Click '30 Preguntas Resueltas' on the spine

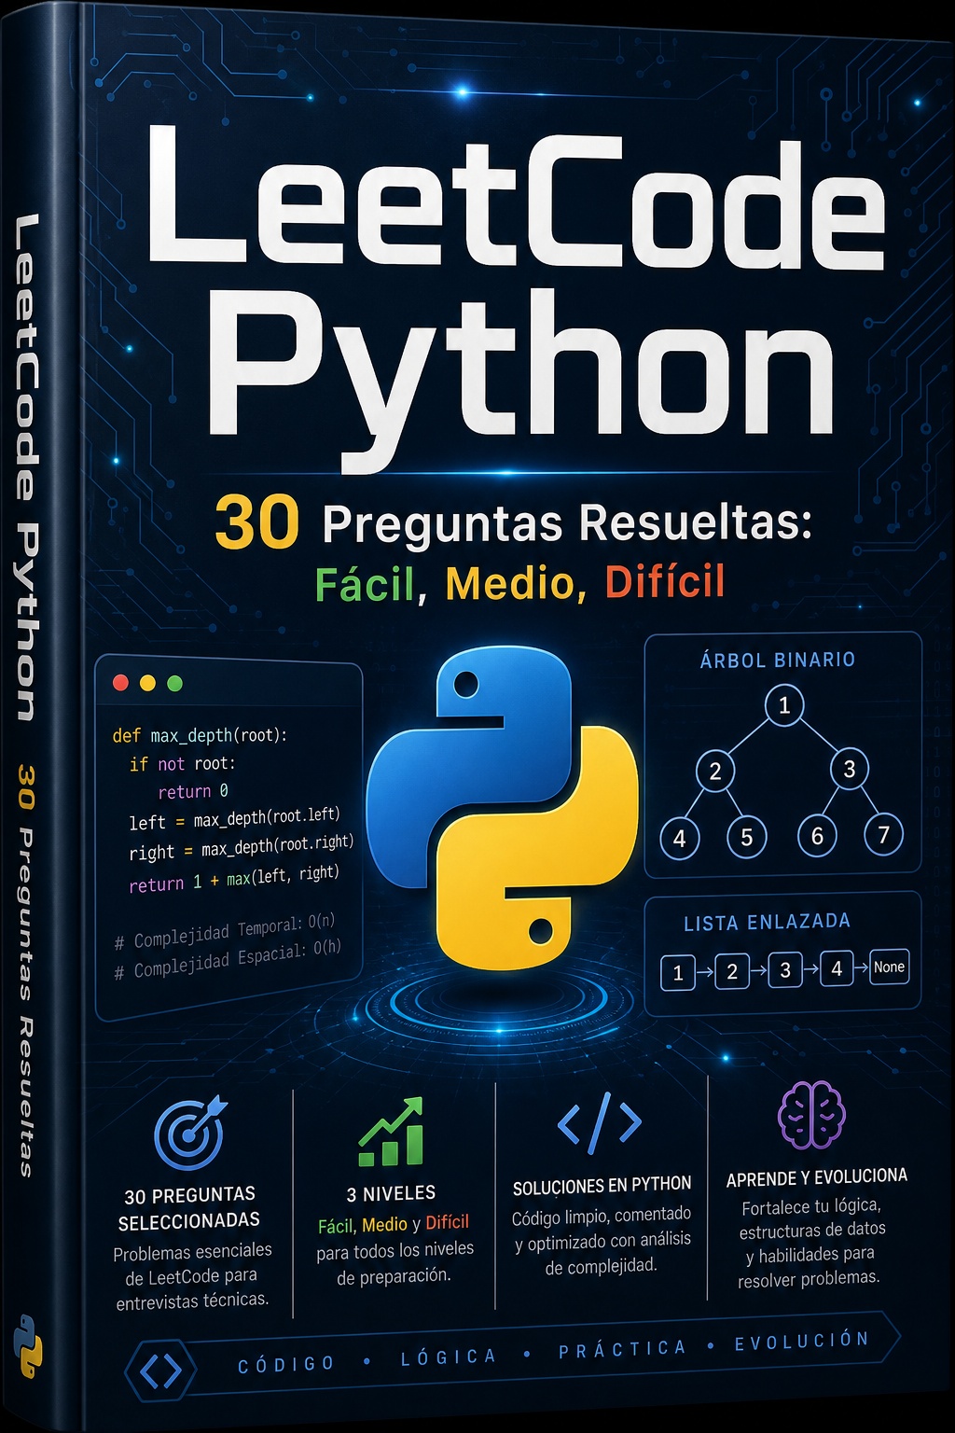click(26, 970)
